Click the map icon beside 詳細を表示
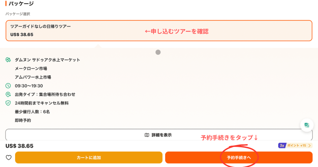Viewport: 318px width, 167px height. point(147,135)
